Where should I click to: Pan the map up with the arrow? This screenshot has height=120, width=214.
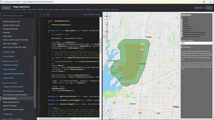[107, 14]
